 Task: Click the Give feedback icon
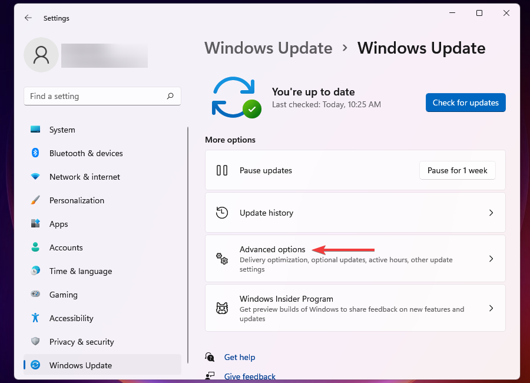[210, 375]
